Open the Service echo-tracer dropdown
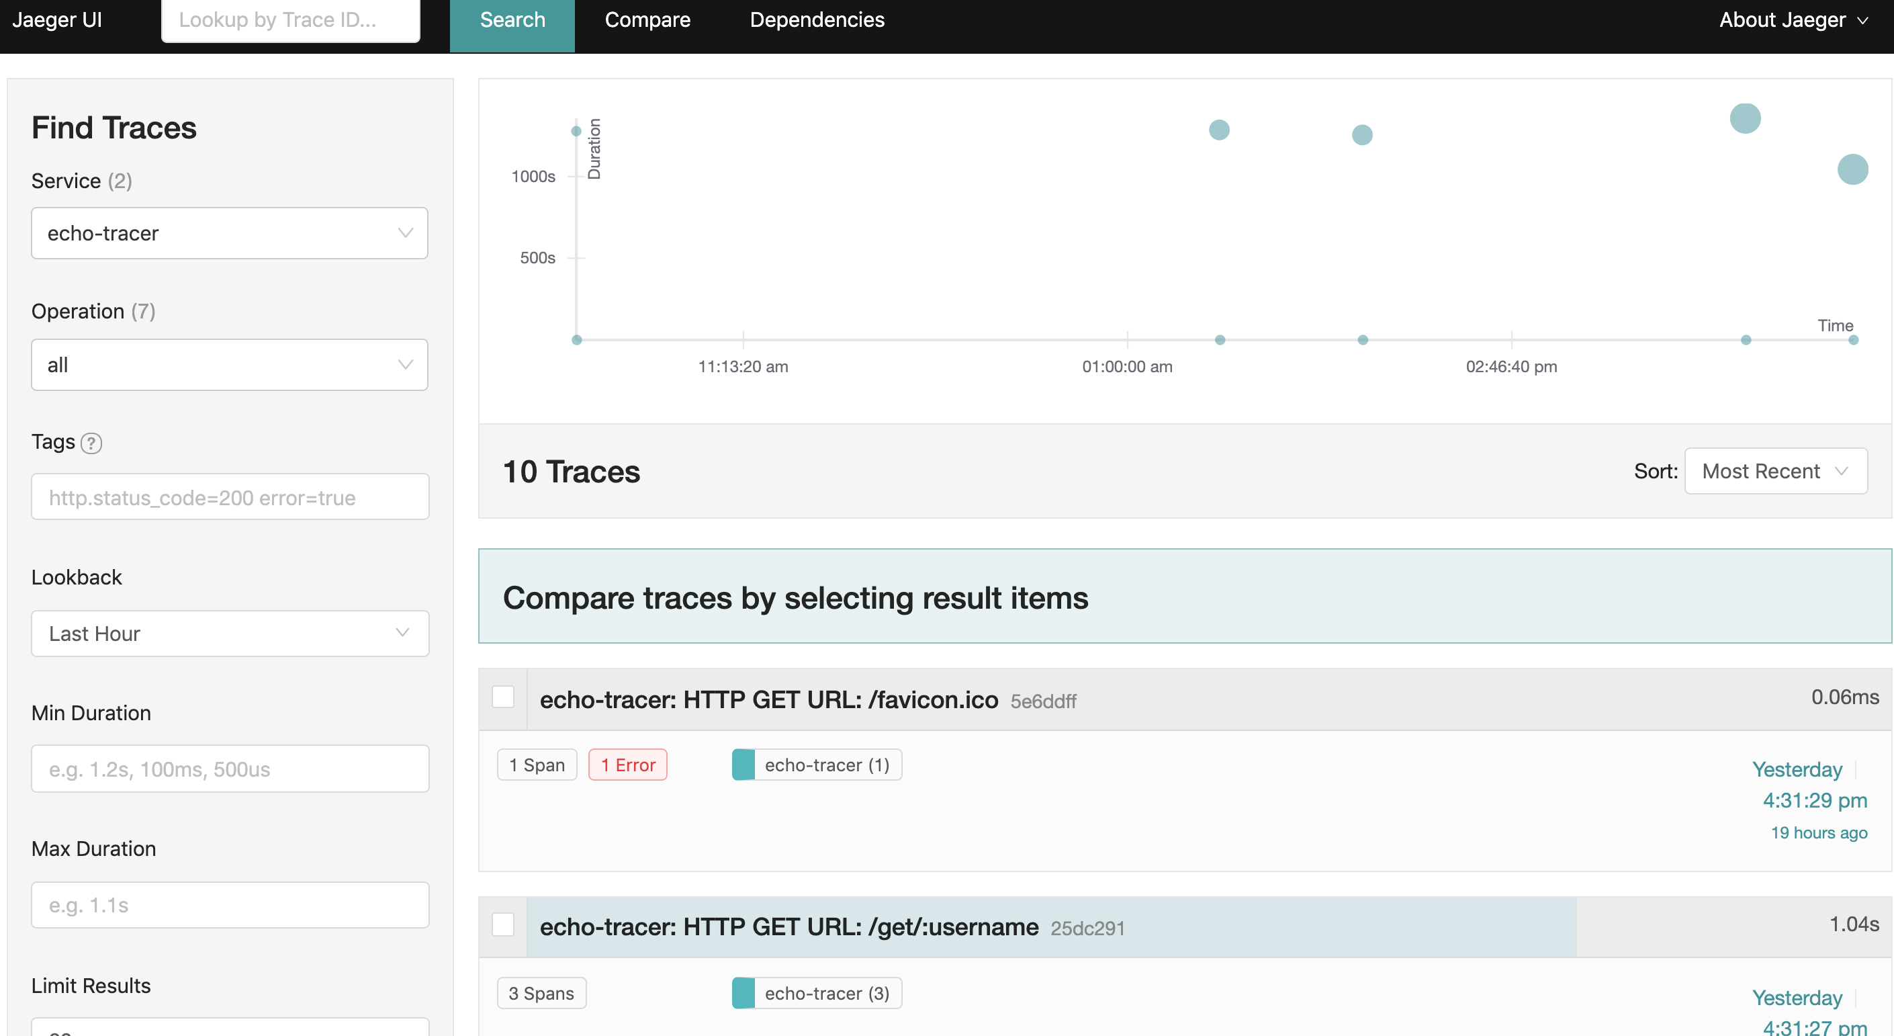The image size is (1894, 1036). 230,233
